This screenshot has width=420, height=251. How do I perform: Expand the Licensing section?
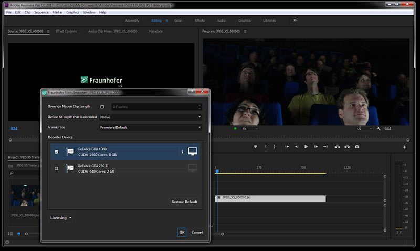click(61, 217)
